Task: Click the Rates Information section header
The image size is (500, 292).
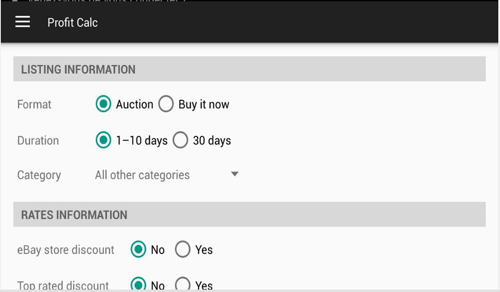Action: pos(74,215)
